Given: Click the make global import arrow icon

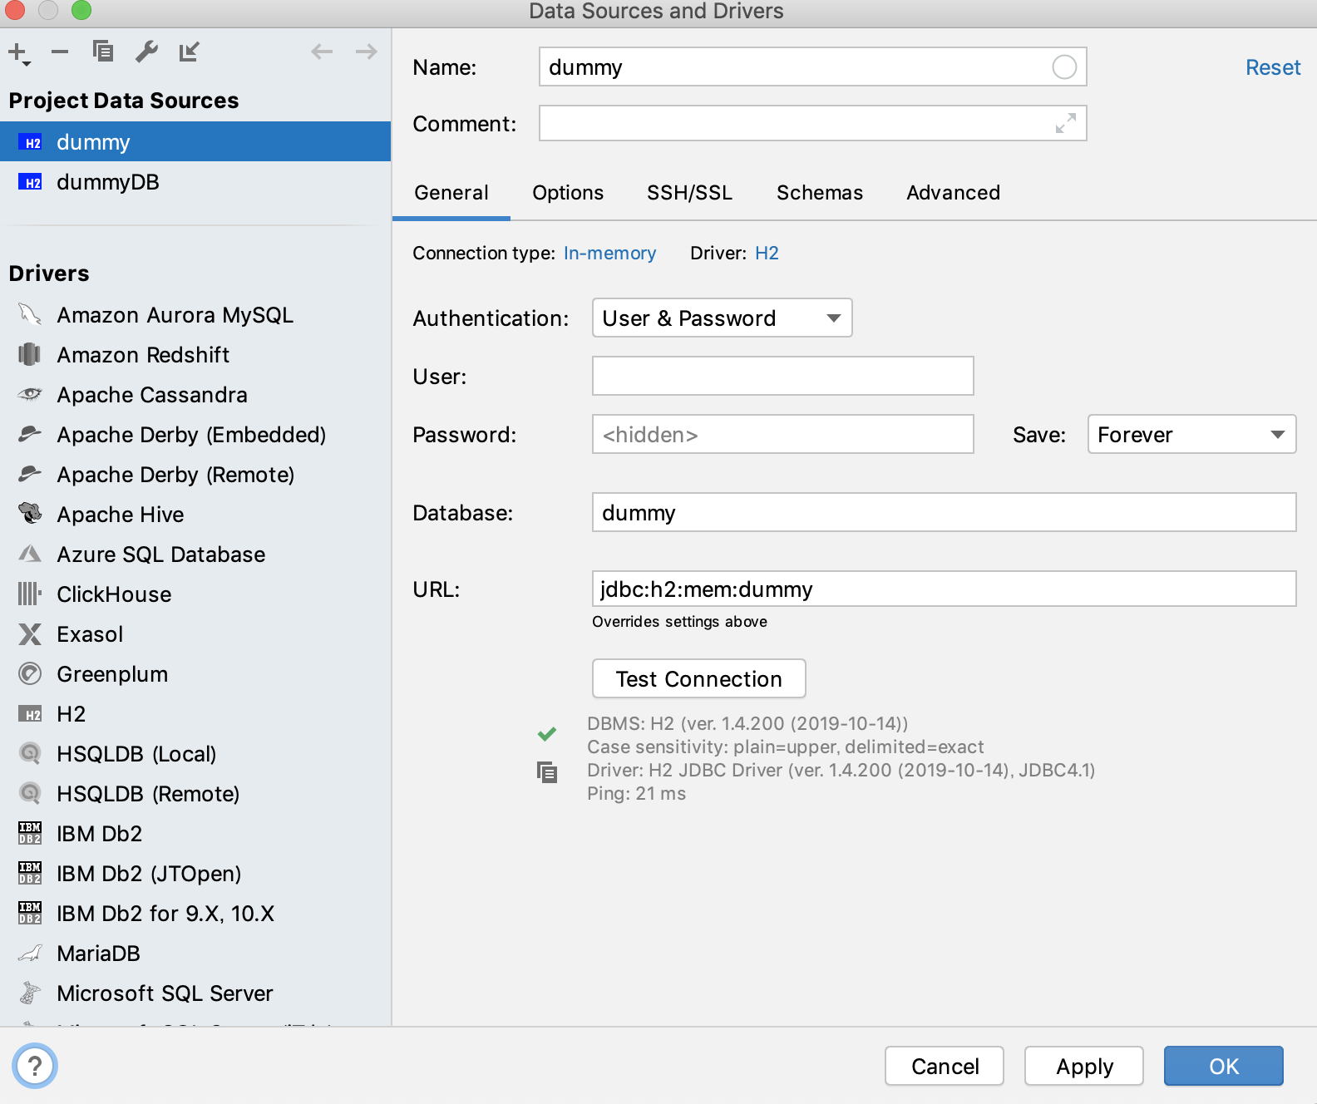Looking at the screenshot, I should click(x=190, y=52).
